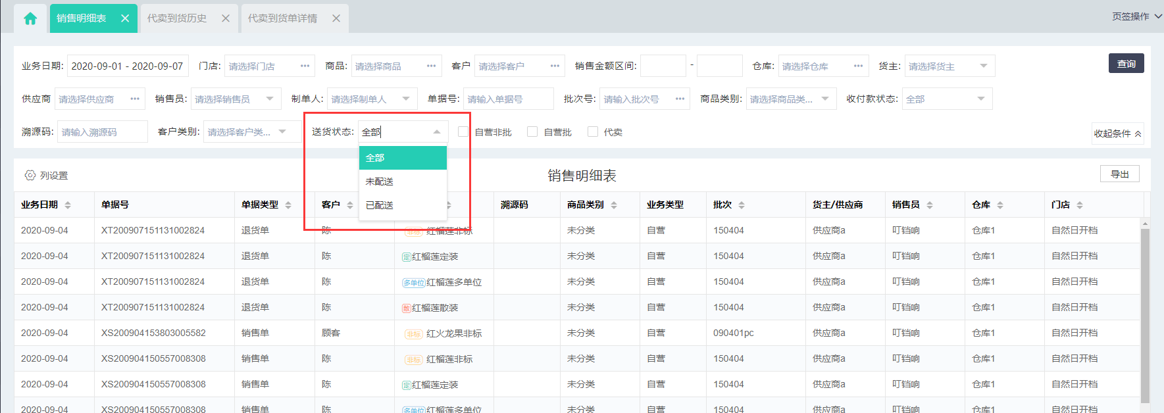This screenshot has height=413, width=1164.
Task: Click the minimum 销售金额区间 field
Action: click(663, 66)
